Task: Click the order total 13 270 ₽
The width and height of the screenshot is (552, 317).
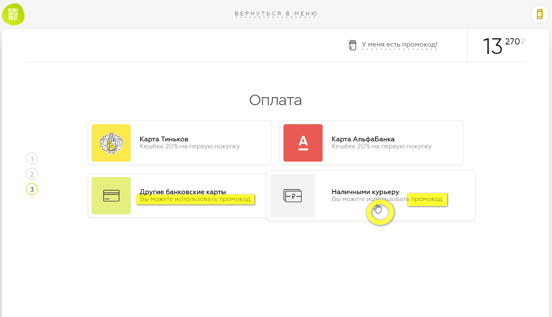Action: [504, 45]
